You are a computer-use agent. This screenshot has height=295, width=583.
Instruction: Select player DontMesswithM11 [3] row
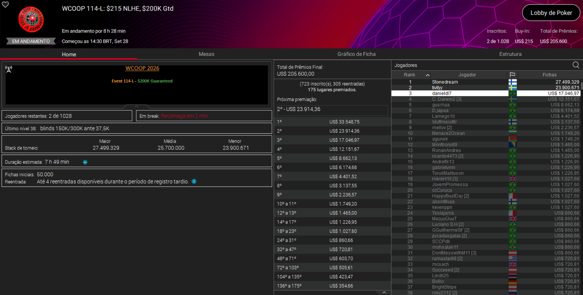(486, 253)
